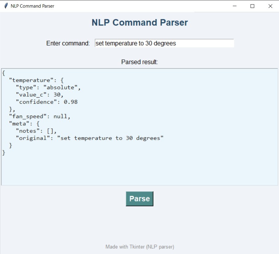
Task: Click the "type": "absolute" line
Action: (x=48, y=88)
